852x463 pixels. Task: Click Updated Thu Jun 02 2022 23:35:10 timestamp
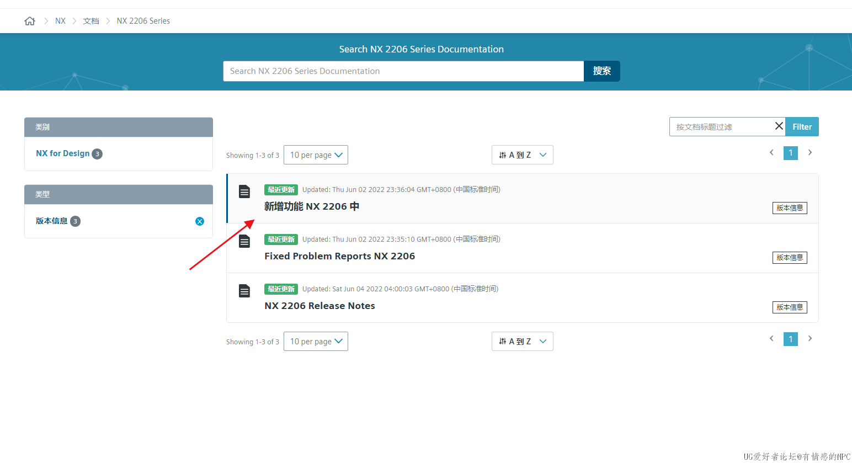click(x=401, y=239)
